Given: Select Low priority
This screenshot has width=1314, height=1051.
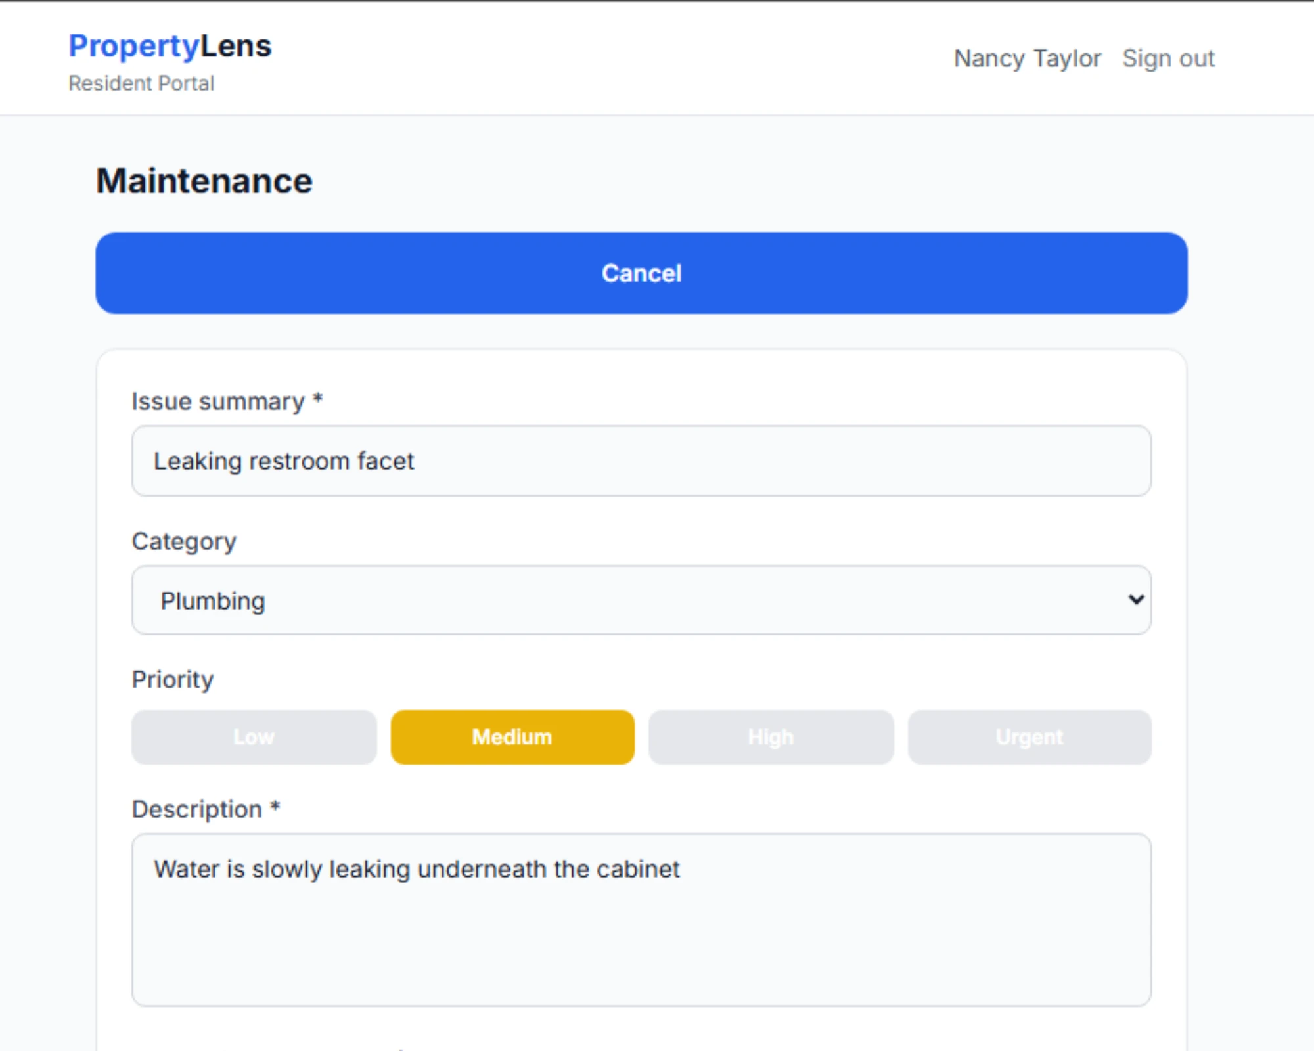Looking at the screenshot, I should click(254, 737).
